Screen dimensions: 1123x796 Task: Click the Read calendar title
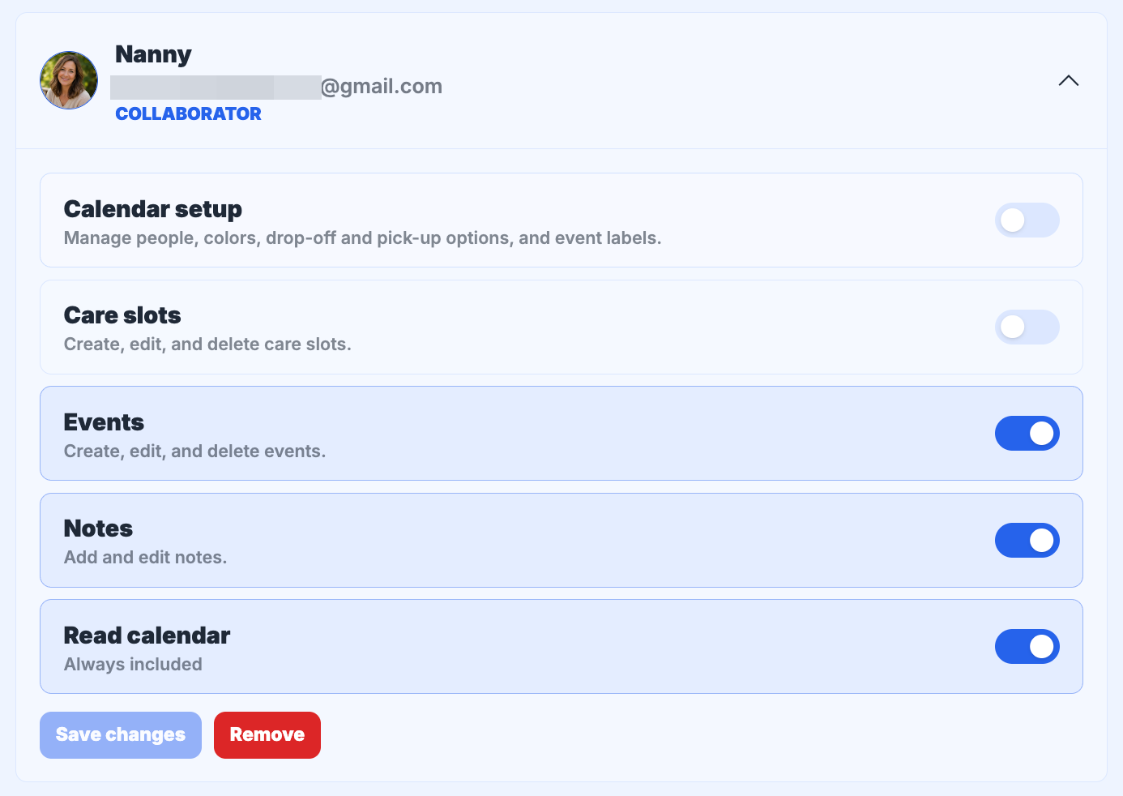coord(147,636)
